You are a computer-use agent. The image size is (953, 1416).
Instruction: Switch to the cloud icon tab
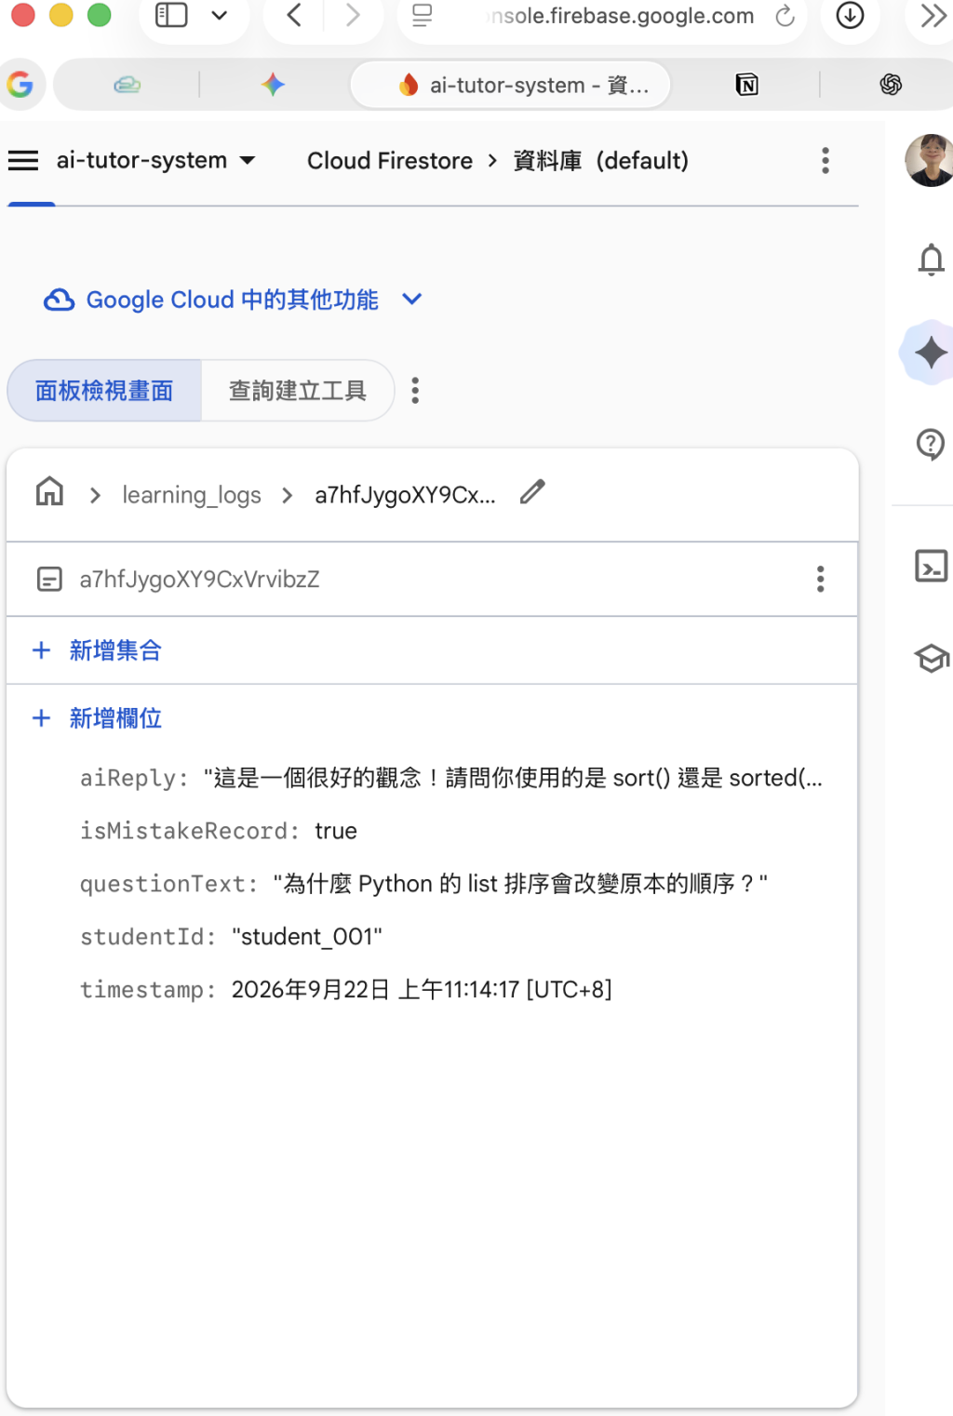(x=128, y=85)
